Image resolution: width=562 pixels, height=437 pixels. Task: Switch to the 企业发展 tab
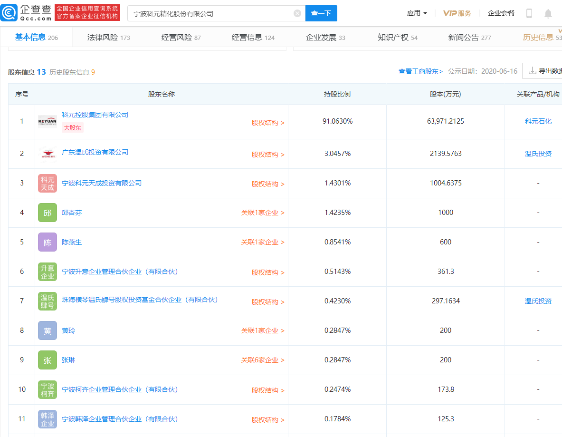(x=325, y=37)
